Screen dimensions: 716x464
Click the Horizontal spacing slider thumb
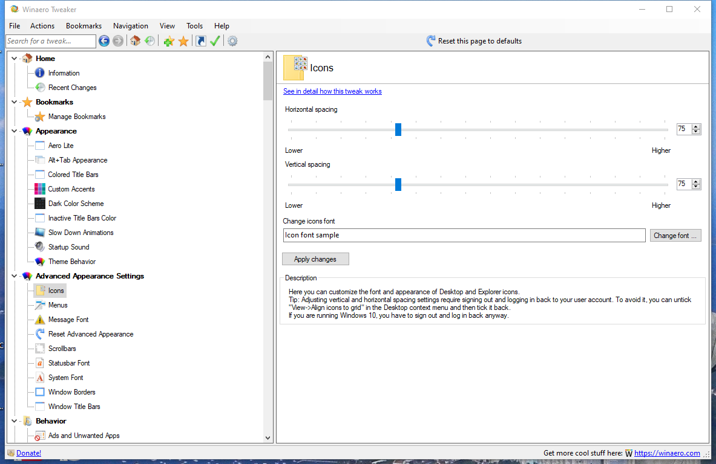tap(398, 129)
